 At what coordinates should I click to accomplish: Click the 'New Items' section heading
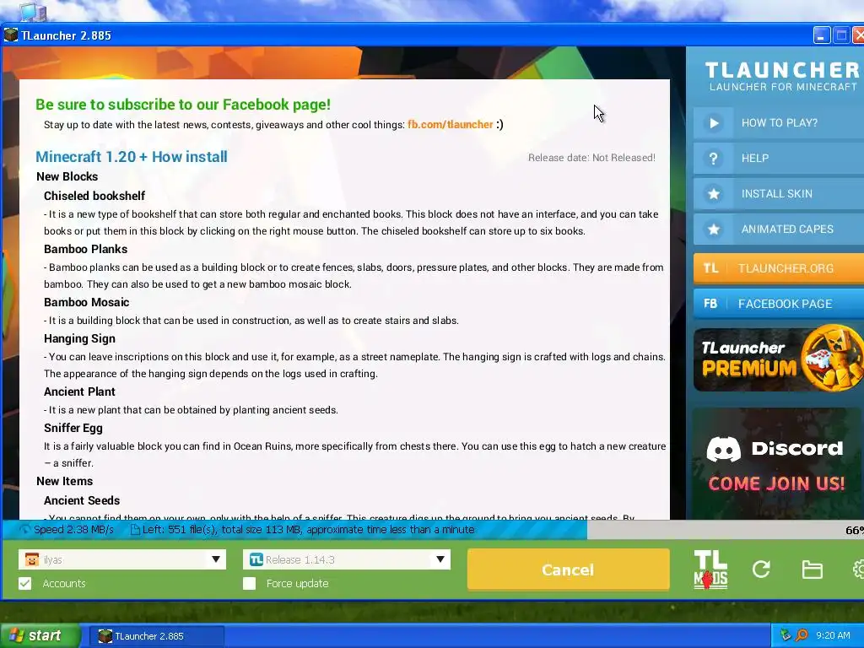(64, 481)
